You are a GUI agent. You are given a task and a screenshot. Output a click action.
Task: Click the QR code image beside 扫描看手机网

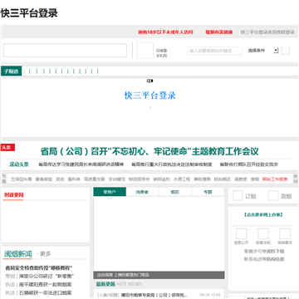[145, 50]
